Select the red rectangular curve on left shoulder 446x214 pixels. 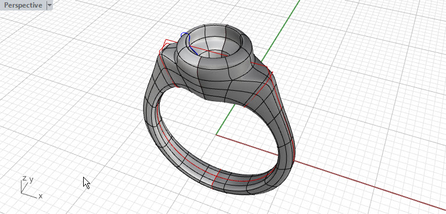(x=169, y=46)
